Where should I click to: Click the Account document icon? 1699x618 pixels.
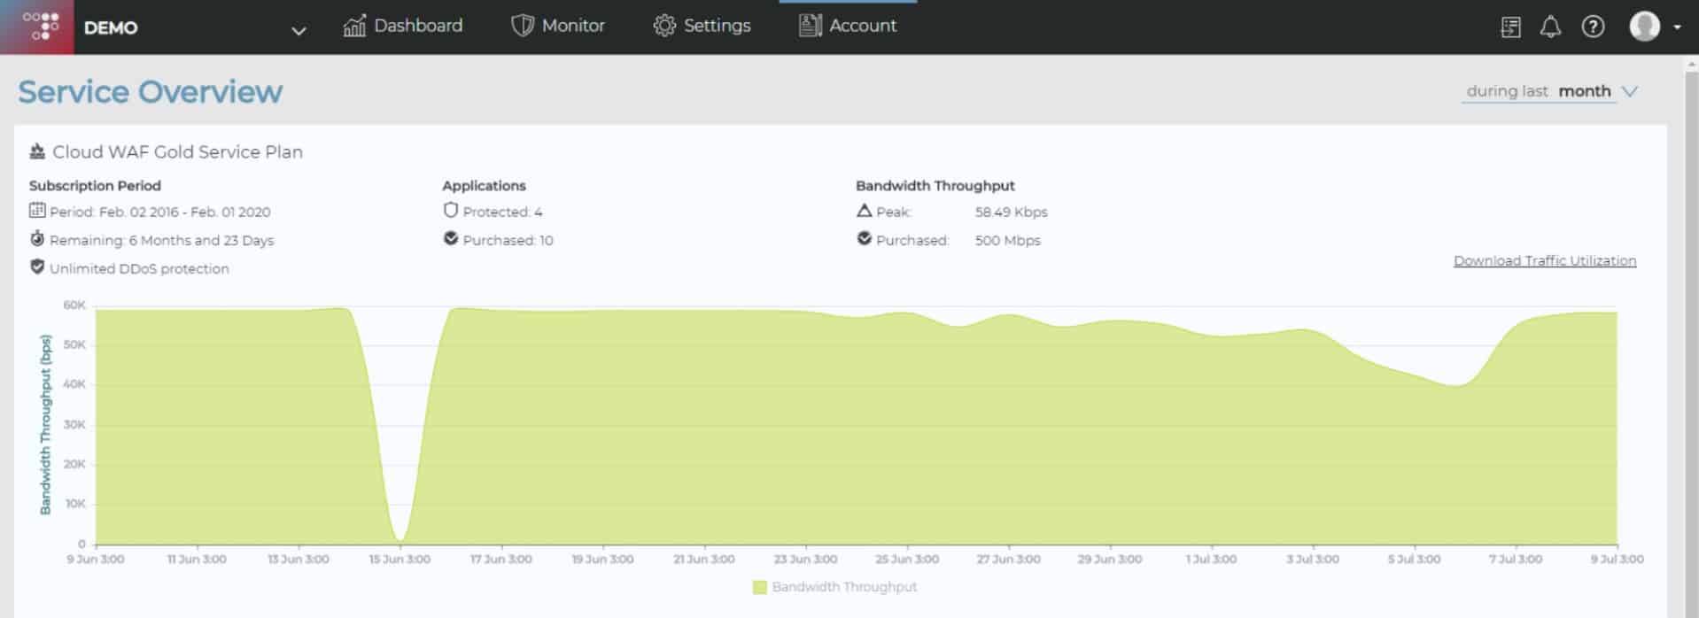(x=810, y=26)
